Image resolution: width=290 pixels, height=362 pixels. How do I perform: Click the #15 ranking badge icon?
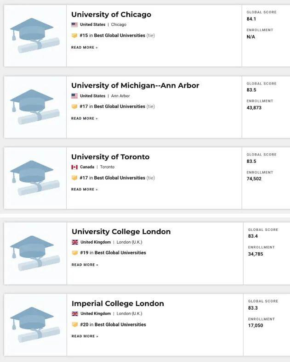click(74, 36)
